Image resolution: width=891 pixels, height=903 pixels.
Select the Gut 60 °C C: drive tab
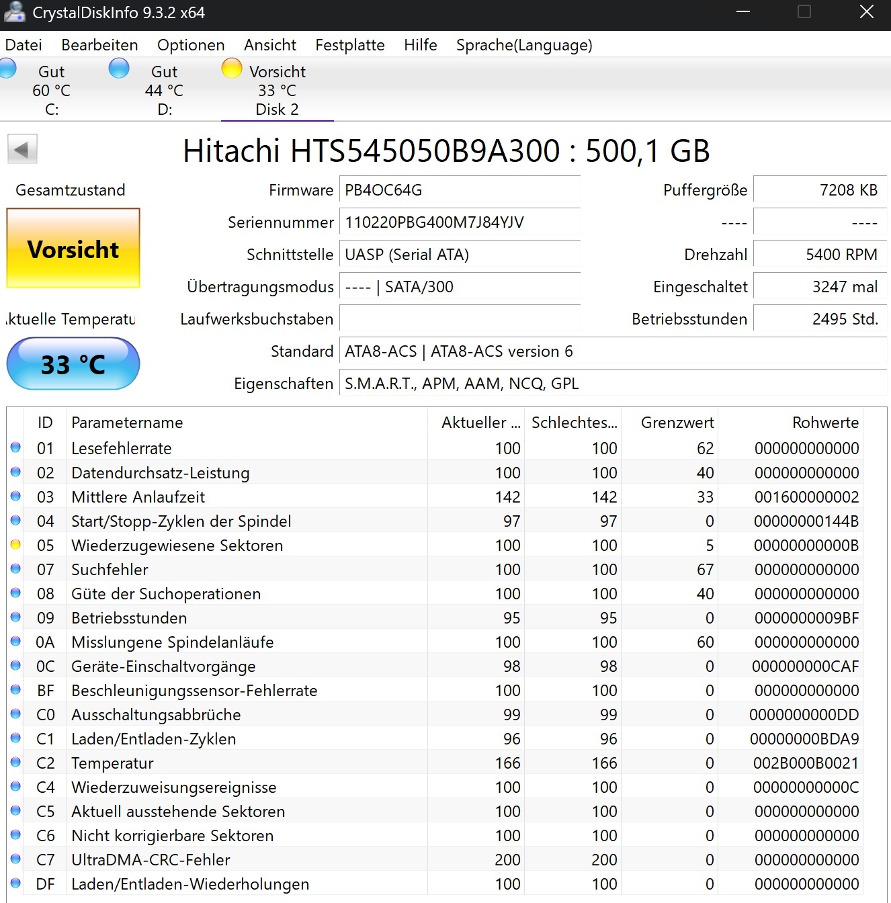51,90
